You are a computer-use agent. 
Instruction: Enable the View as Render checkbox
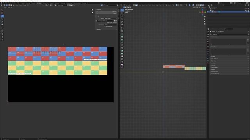pos(105,26)
